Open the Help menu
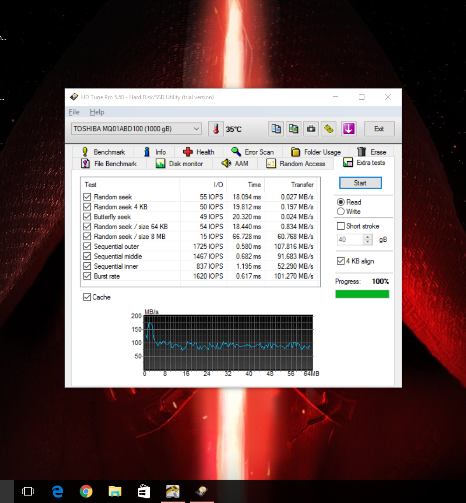 (x=97, y=112)
